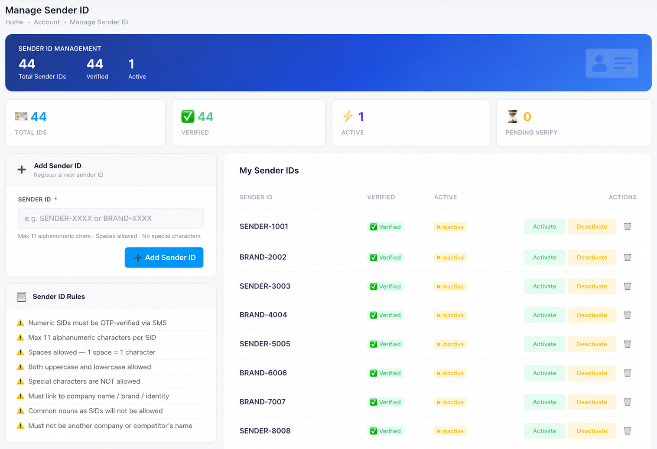Remove SENDER-5005 using trash icon
This screenshot has height=449, width=657.
tap(627, 344)
